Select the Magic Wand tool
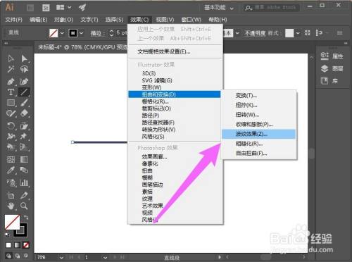The height and width of the screenshot is (262, 352). 11,69
